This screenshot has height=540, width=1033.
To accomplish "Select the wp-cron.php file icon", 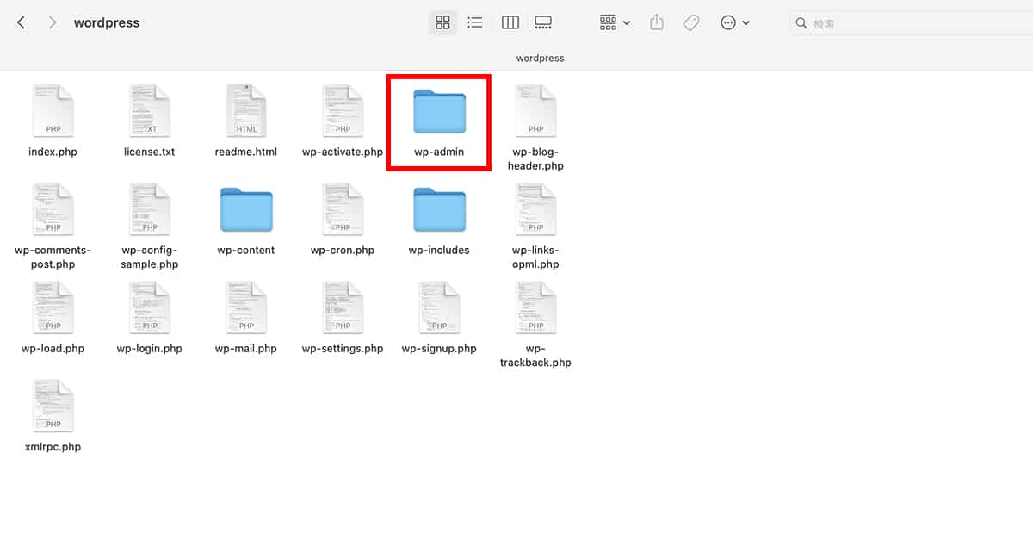I will [343, 209].
